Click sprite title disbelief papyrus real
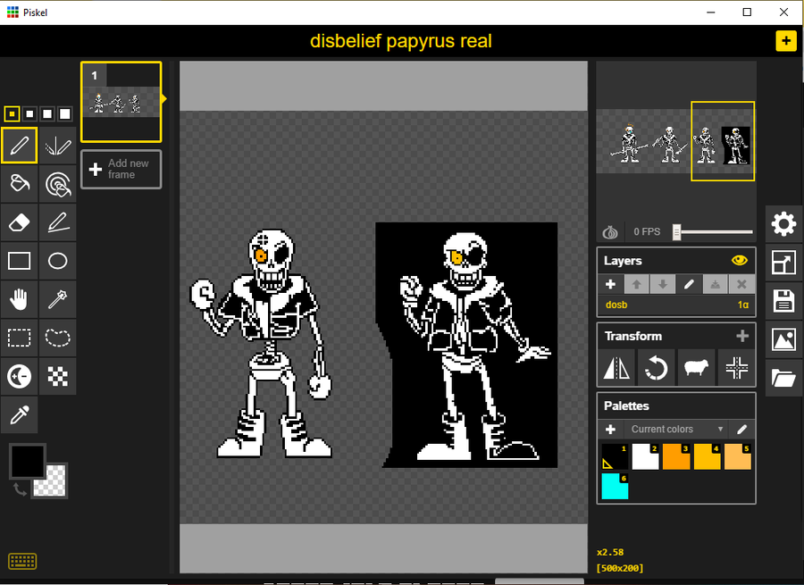Viewport: 804px width, 585px height. [401, 41]
